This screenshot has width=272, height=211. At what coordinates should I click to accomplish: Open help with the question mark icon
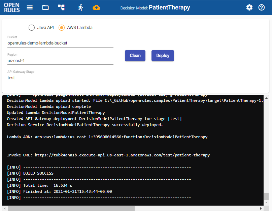coord(262,7)
